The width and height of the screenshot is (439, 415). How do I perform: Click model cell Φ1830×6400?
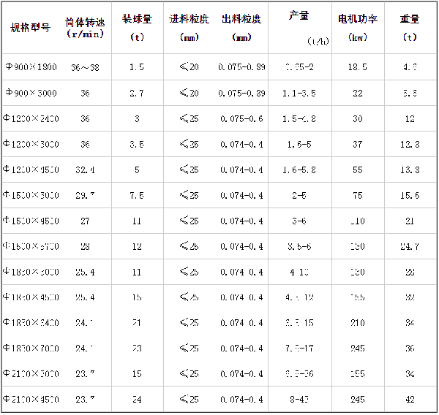(31, 323)
